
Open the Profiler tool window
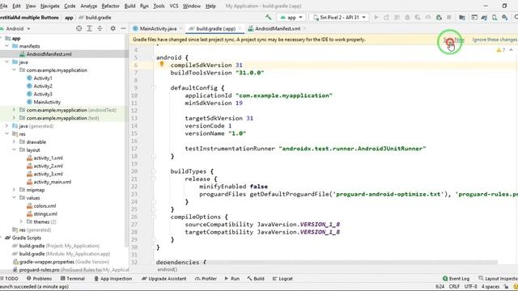[x=206, y=278]
